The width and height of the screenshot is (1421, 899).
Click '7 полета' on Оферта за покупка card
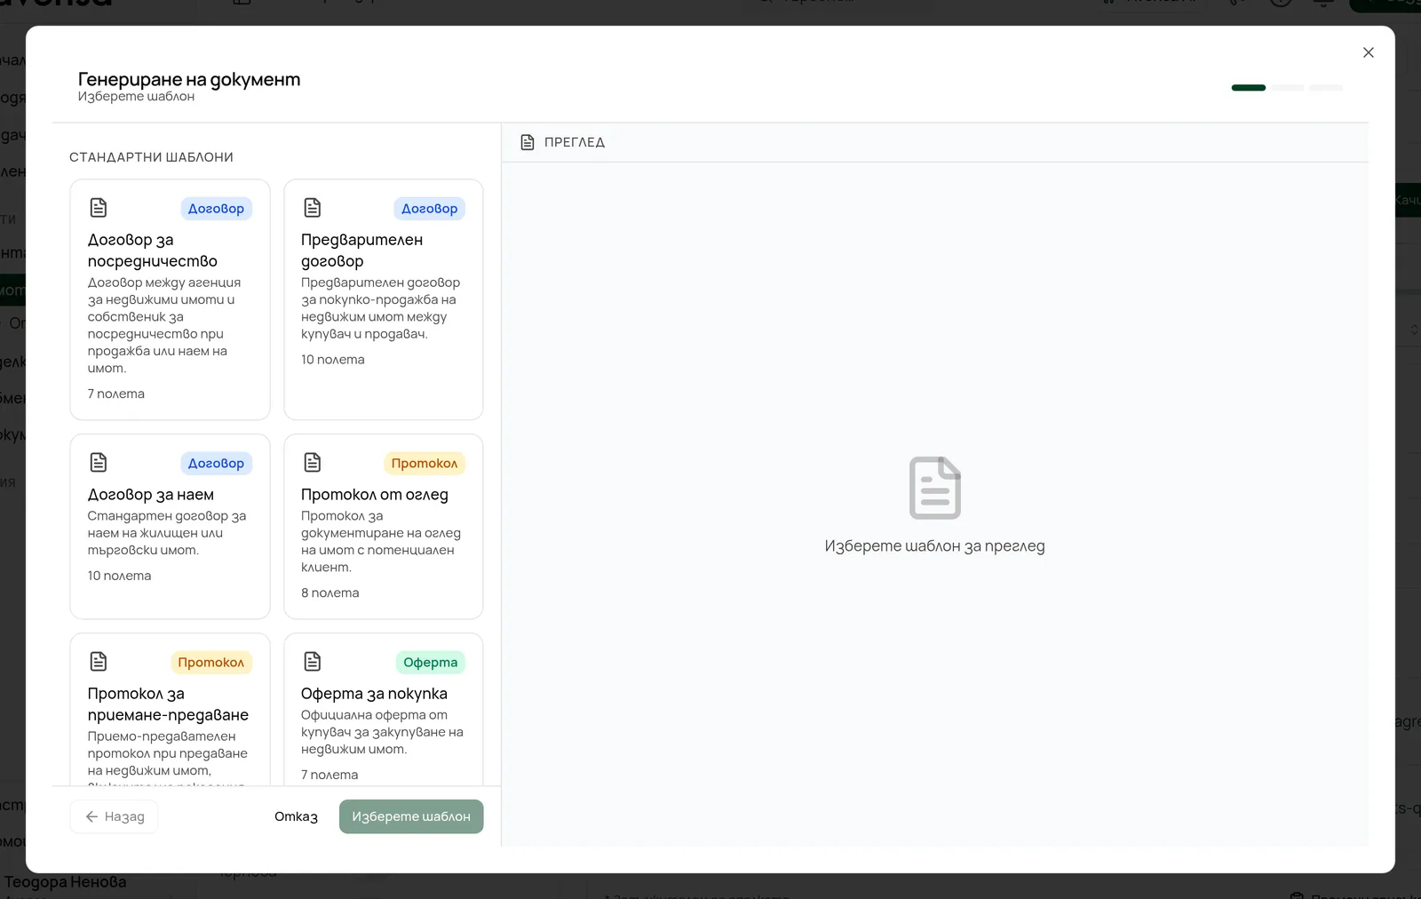329,775
